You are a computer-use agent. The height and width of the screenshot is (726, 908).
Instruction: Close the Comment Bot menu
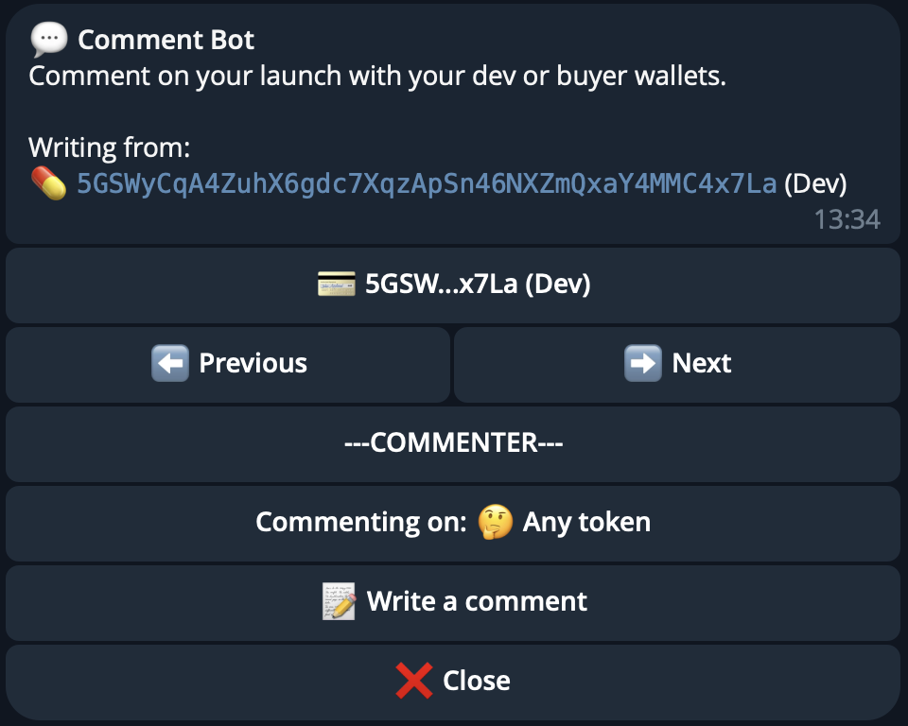pos(453,682)
